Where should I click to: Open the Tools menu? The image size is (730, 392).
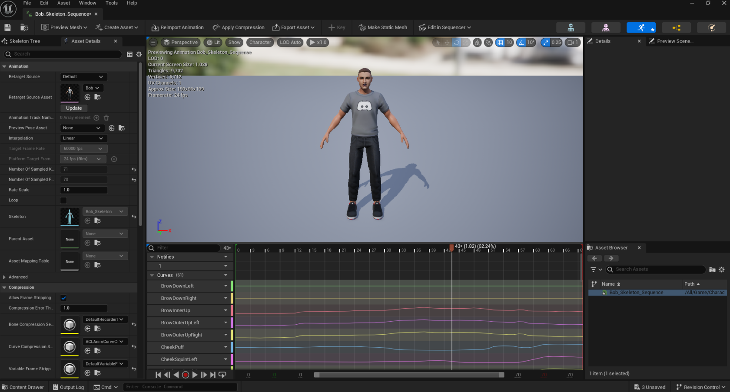111,3
